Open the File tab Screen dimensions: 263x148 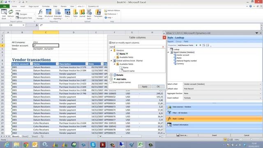5,7
